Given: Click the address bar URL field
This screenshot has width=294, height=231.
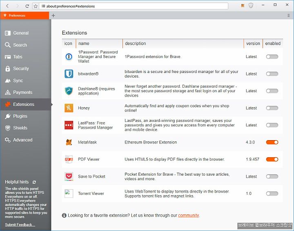Looking at the screenshot, I should (134, 6).
